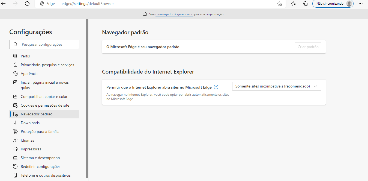Click the Idiomas language icon

click(15, 140)
